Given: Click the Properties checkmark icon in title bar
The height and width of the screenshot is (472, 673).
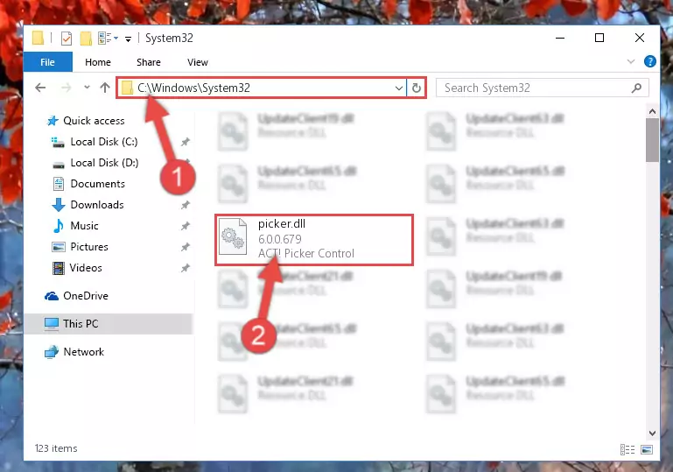Looking at the screenshot, I should point(67,39).
